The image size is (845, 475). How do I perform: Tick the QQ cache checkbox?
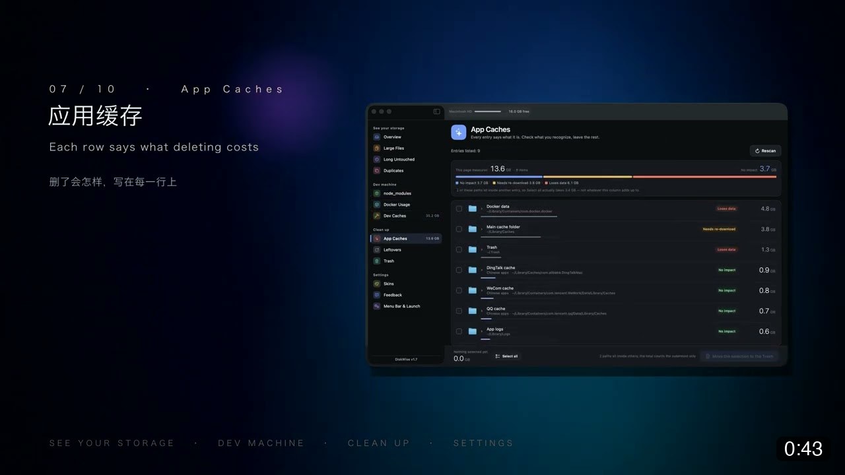click(459, 311)
